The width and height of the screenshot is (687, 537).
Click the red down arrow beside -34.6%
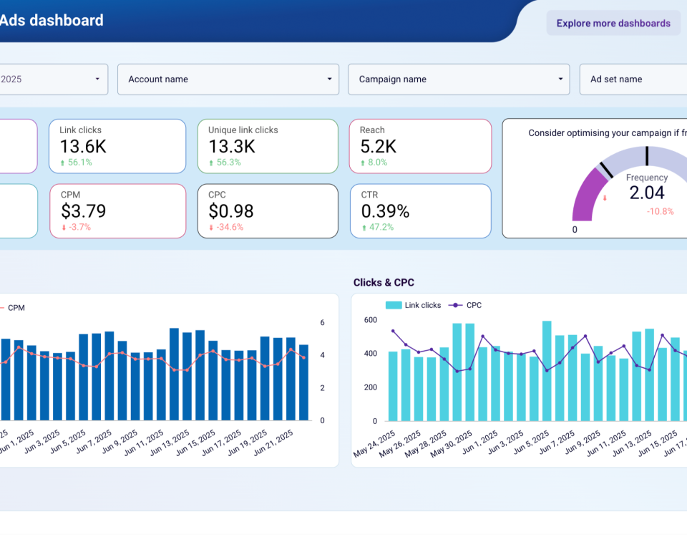[211, 228]
